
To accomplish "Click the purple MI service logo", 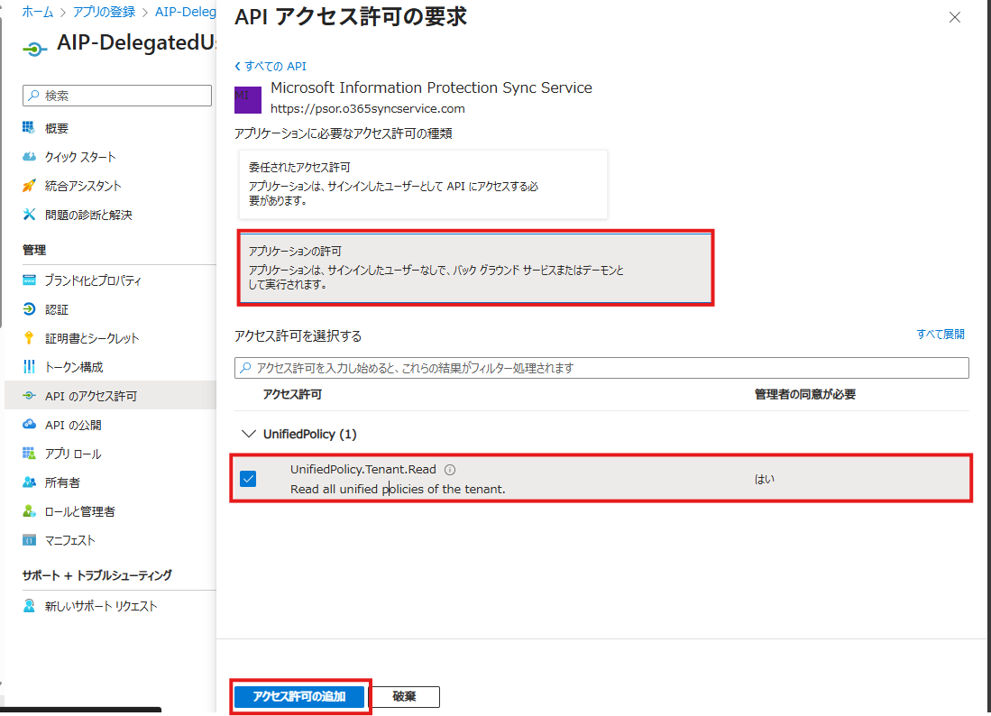I will click(248, 100).
